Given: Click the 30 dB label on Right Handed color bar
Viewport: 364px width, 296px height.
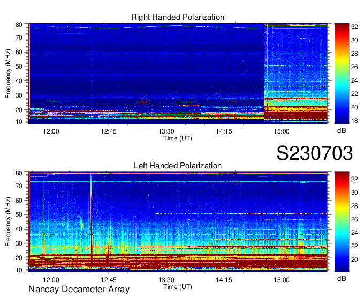Looking at the screenshot, I should pos(354,40).
